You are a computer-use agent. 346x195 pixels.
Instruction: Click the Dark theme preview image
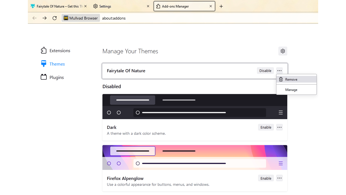pyautogui.click(x=195, y=107)
